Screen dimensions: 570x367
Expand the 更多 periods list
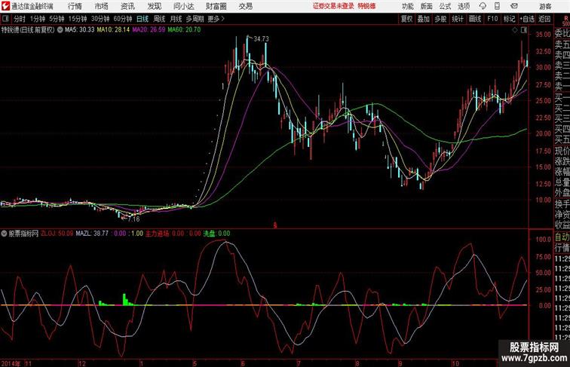216,19
